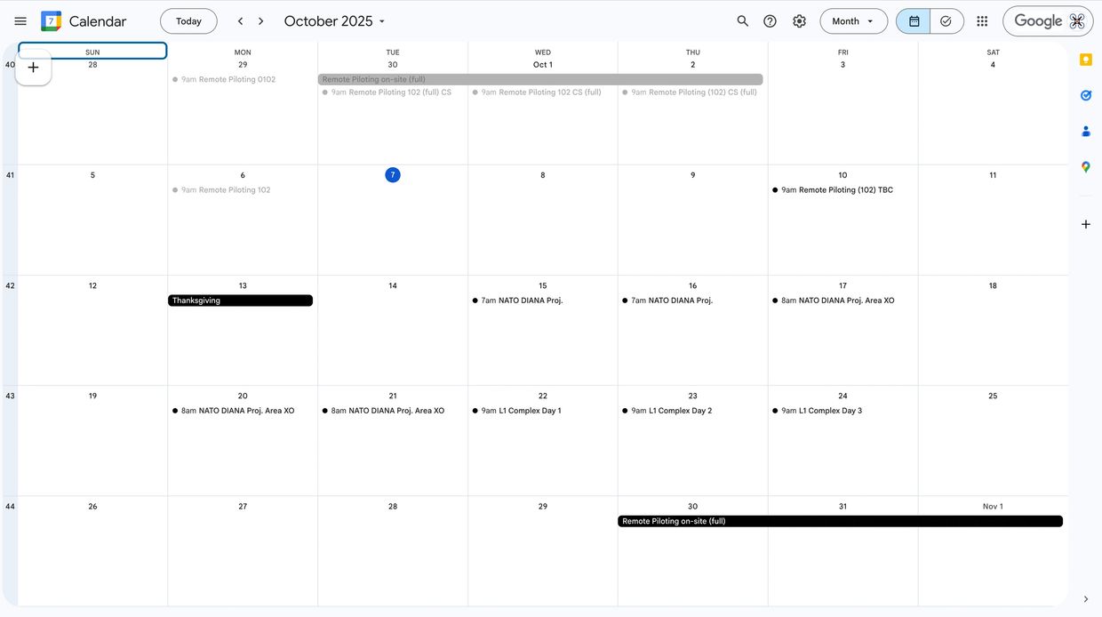1102x617 pixels.
Task: Click the SAT column header
Action: [993, 52]
